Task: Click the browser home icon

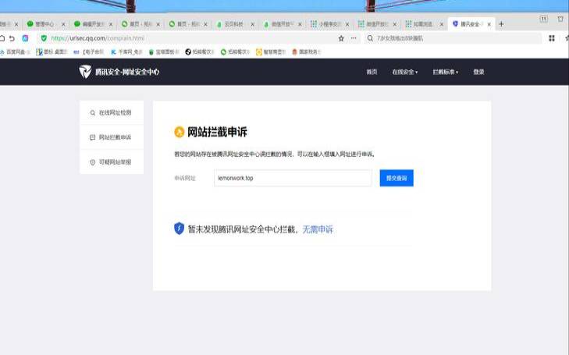Action: [2, 38]
